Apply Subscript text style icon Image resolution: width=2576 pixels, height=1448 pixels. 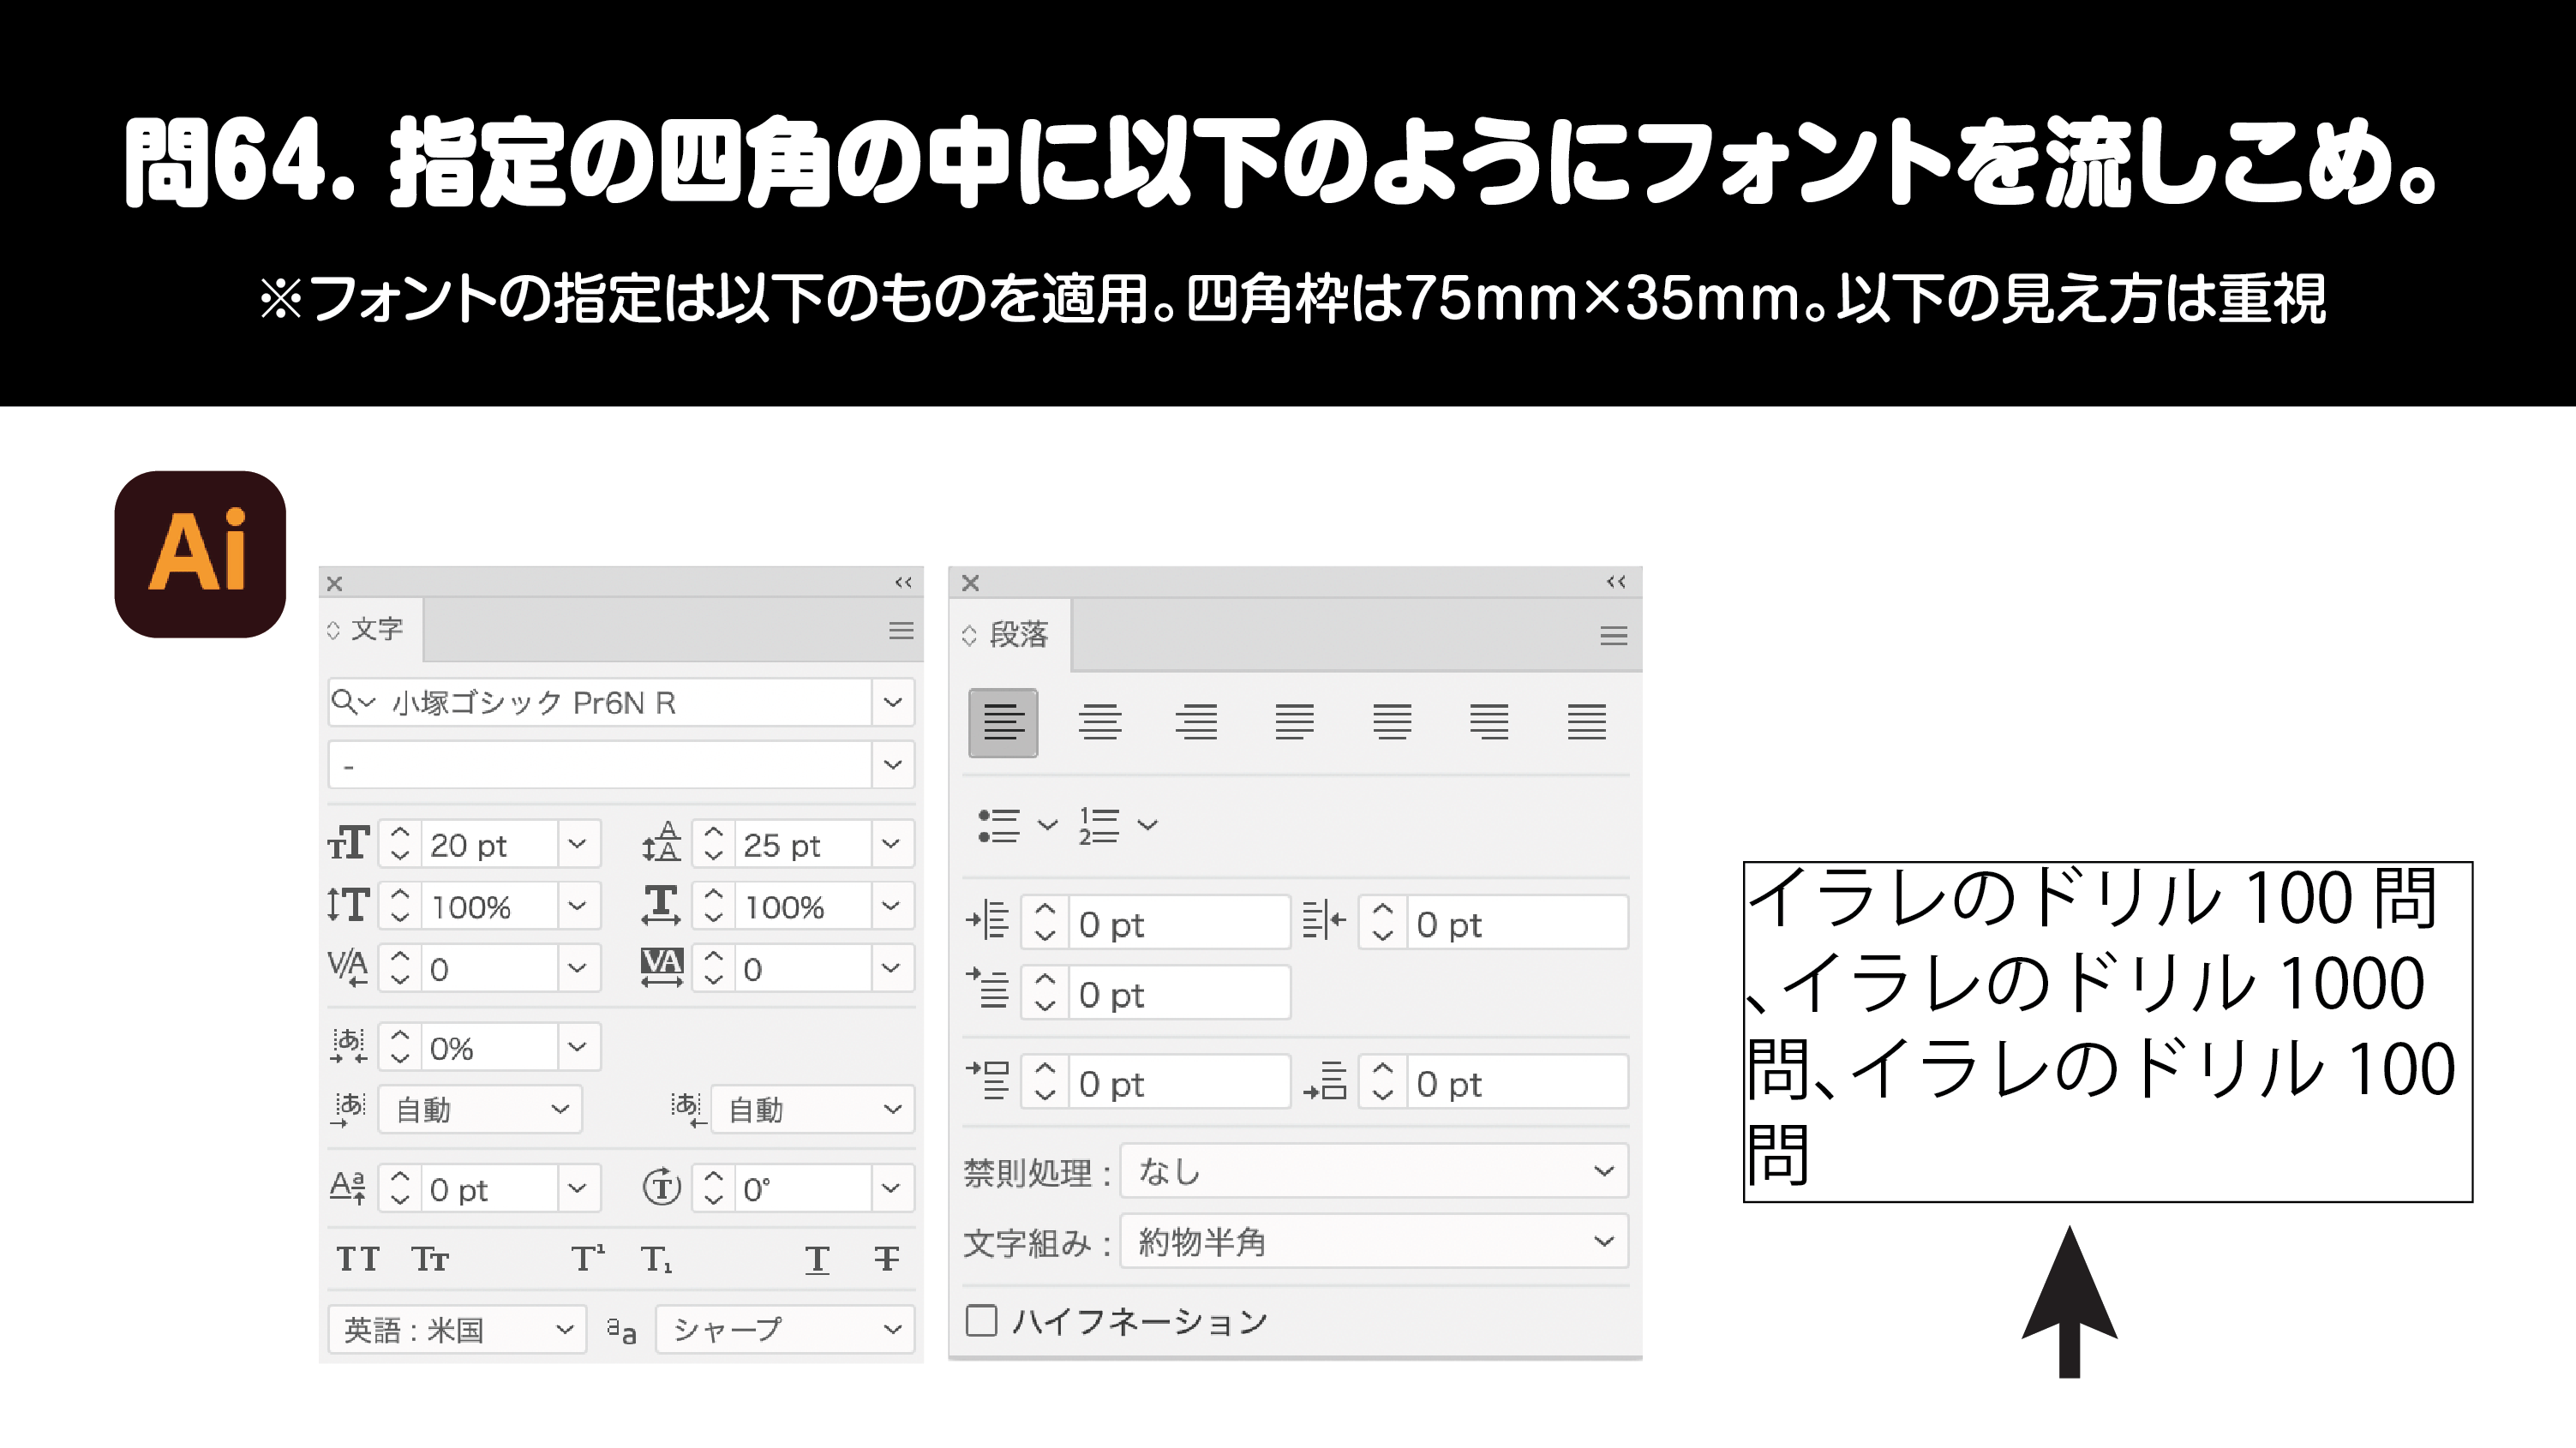[x=657, y=1258]
